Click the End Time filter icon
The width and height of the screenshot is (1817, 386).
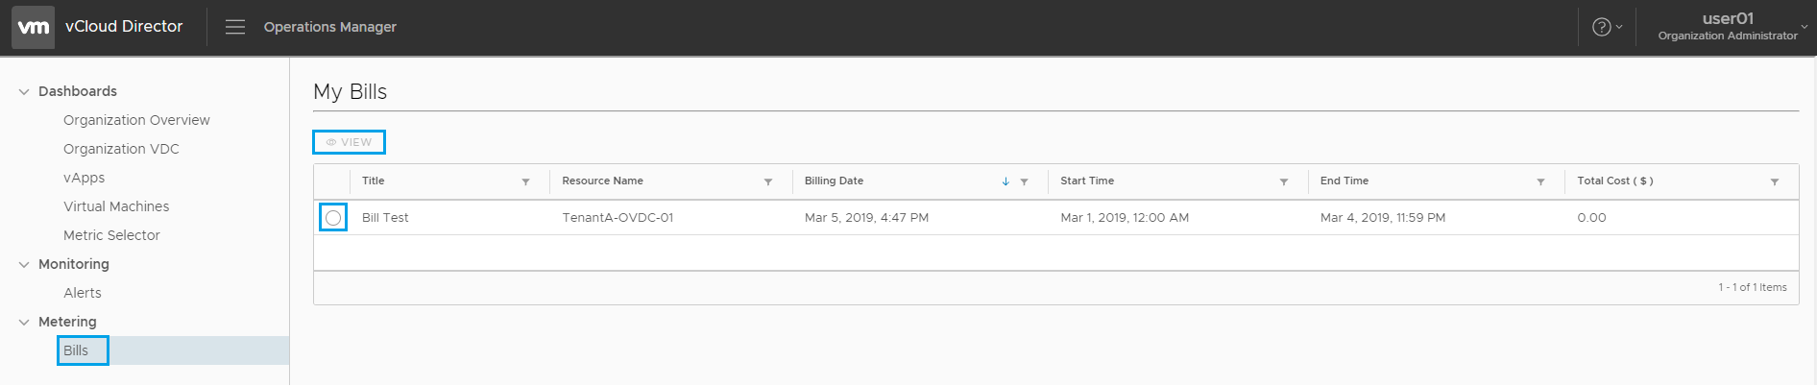pos(1540,181)
